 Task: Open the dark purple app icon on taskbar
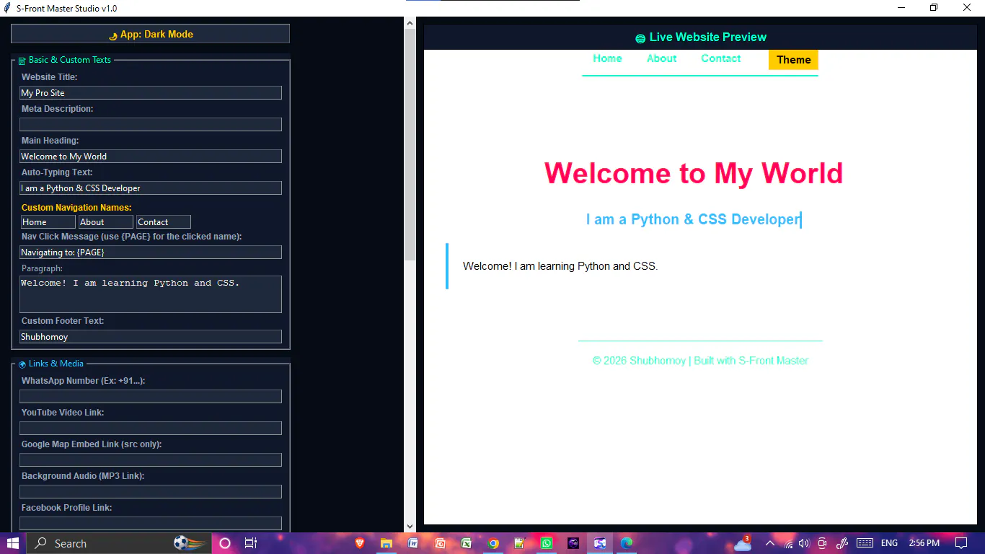tap(573, 543)
